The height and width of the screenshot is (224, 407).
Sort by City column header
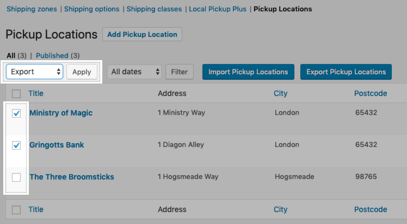click(280, 93)
